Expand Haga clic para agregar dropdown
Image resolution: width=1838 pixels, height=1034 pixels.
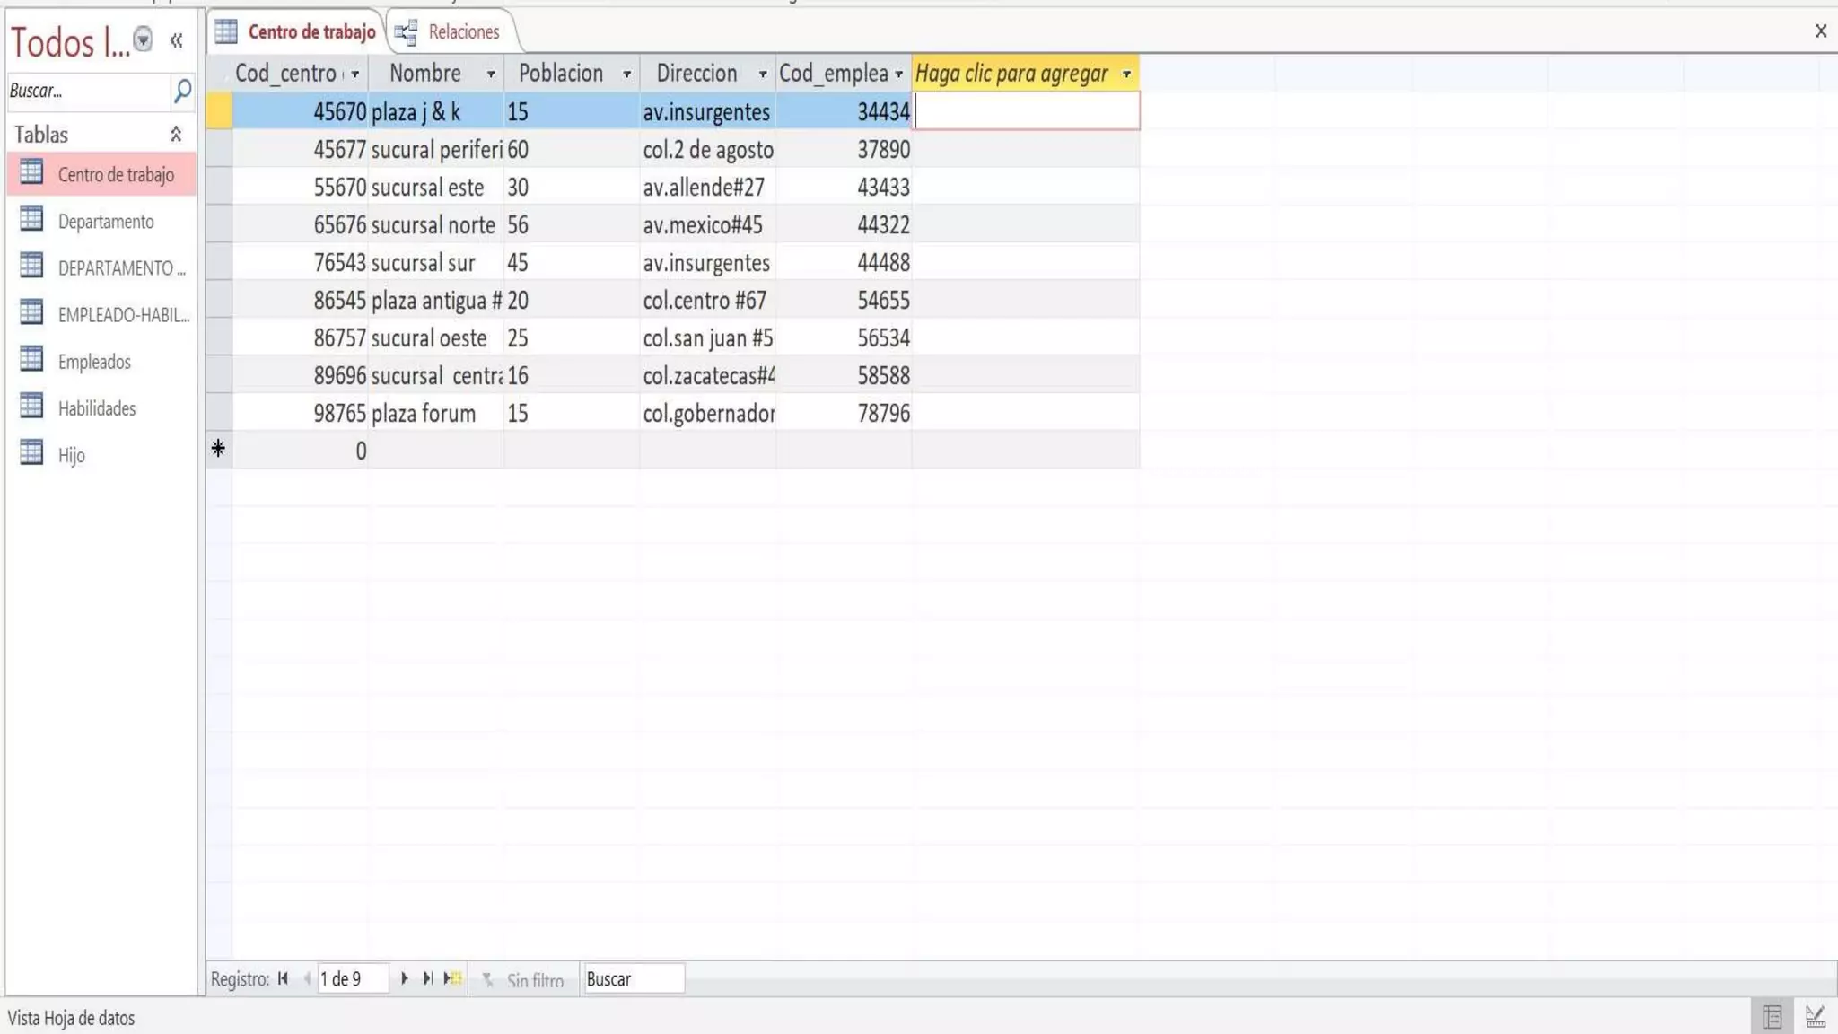(1126, 74)
